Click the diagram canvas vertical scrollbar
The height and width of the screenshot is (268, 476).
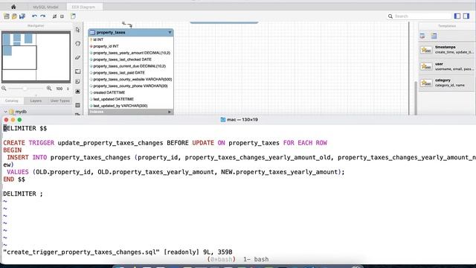(x=416, y=98)
